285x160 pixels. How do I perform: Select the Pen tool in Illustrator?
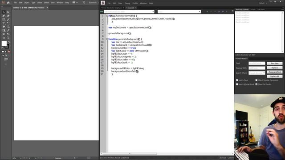(4, 16)
